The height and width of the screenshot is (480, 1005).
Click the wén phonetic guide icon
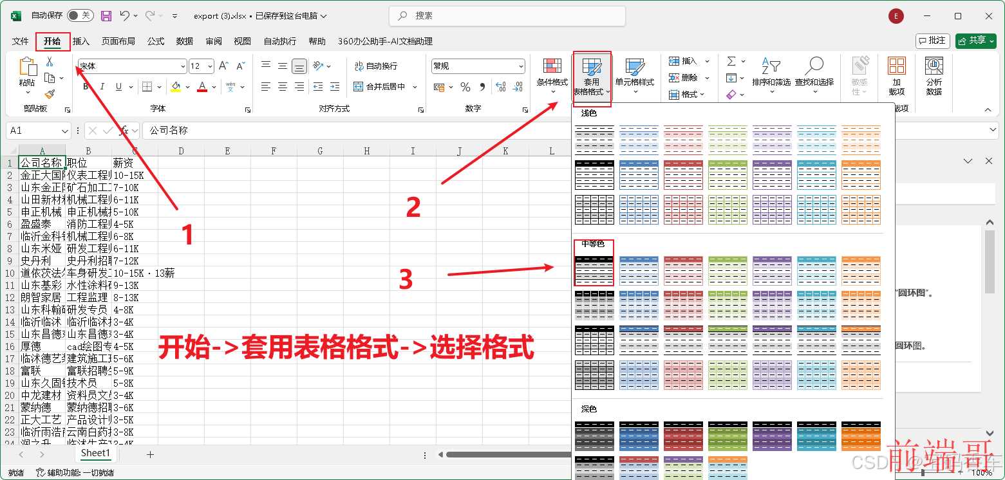click(230, 86)
